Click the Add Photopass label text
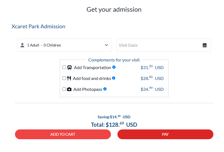Screen dimensions: 224x152 point(88,89)
